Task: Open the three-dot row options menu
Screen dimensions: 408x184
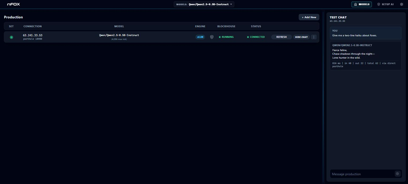Action: (314, 37)
